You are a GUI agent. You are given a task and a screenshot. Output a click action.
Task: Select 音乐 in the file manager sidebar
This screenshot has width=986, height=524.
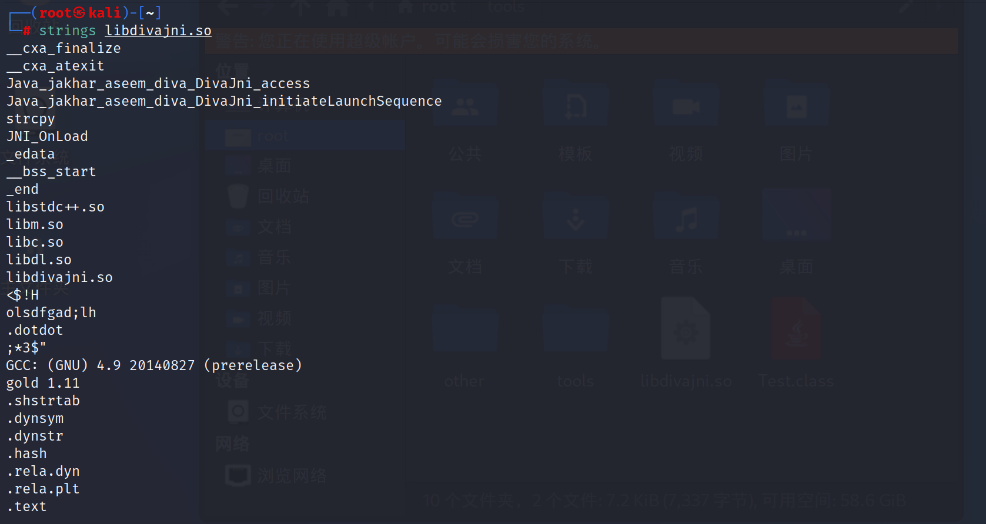(x=305, y=257)
